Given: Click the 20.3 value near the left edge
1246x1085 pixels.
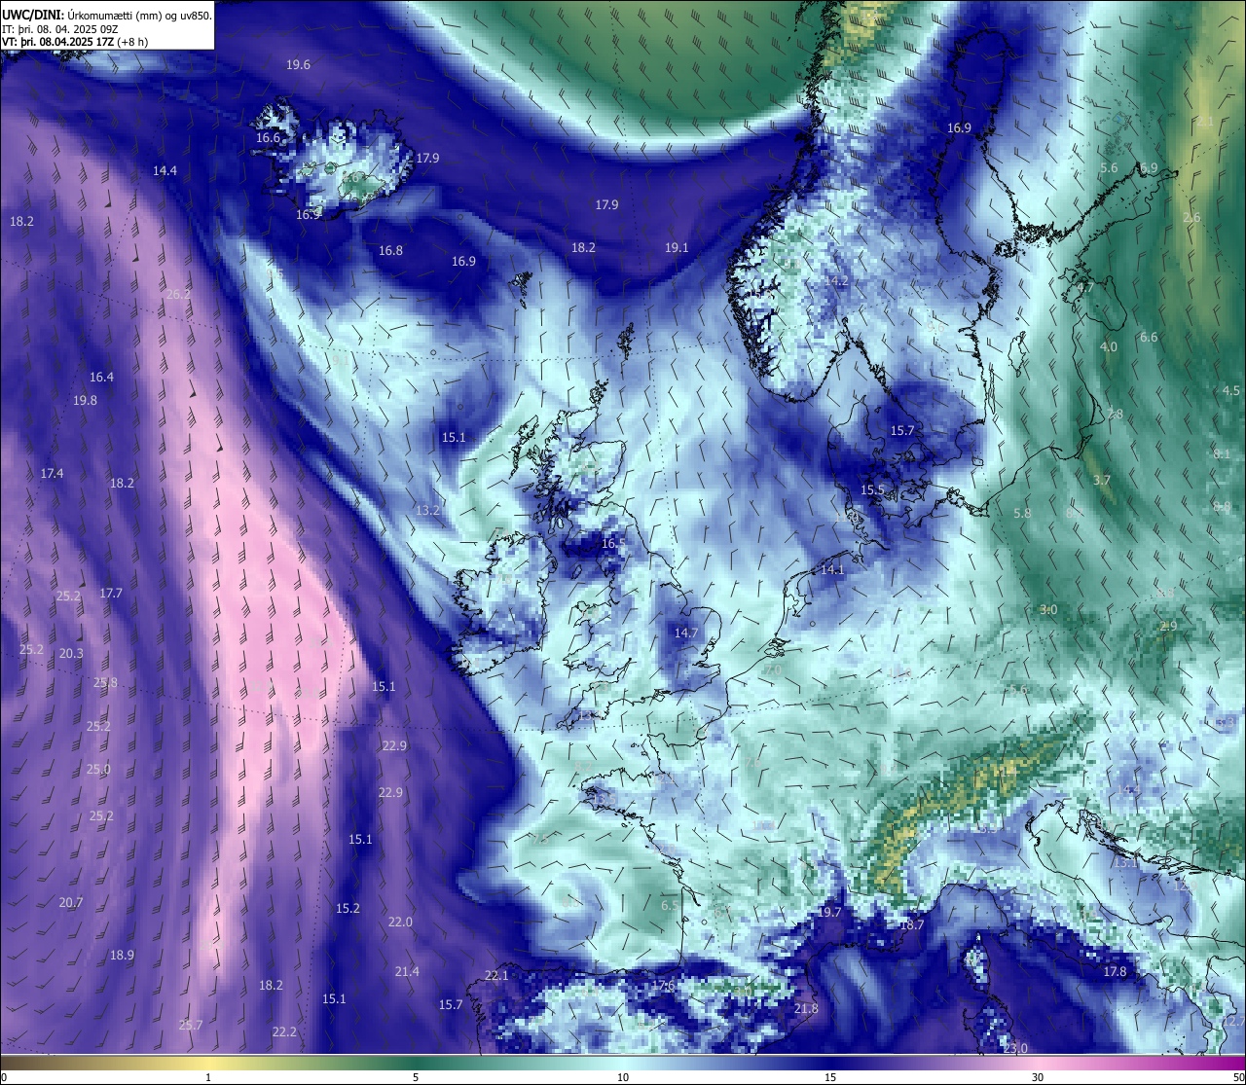Looking at the screenshot, I should pos(71,654).
